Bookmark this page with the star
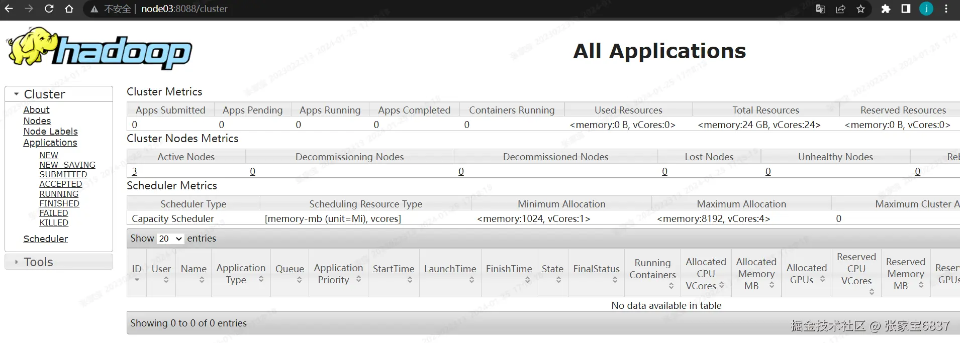 860,9
